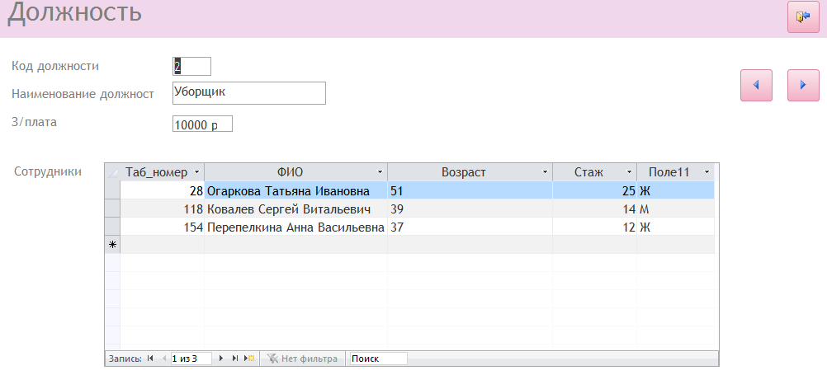827x375 pixels.
Task: Jump to first record in subform navigator
Action: (x=150, y=359)
